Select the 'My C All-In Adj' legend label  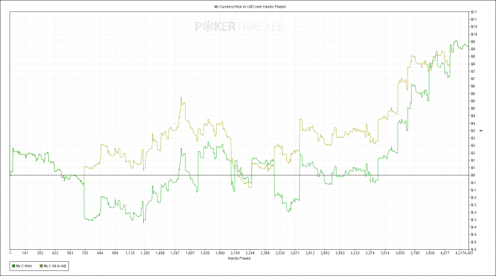coord(55,266)
